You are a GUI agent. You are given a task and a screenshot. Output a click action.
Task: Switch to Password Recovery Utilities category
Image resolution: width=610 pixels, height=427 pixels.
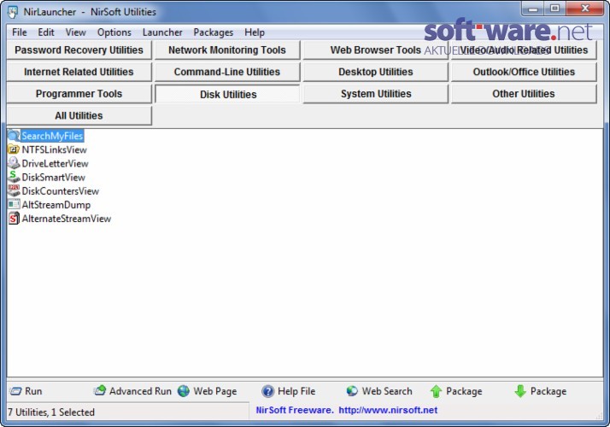pos(79,50)
